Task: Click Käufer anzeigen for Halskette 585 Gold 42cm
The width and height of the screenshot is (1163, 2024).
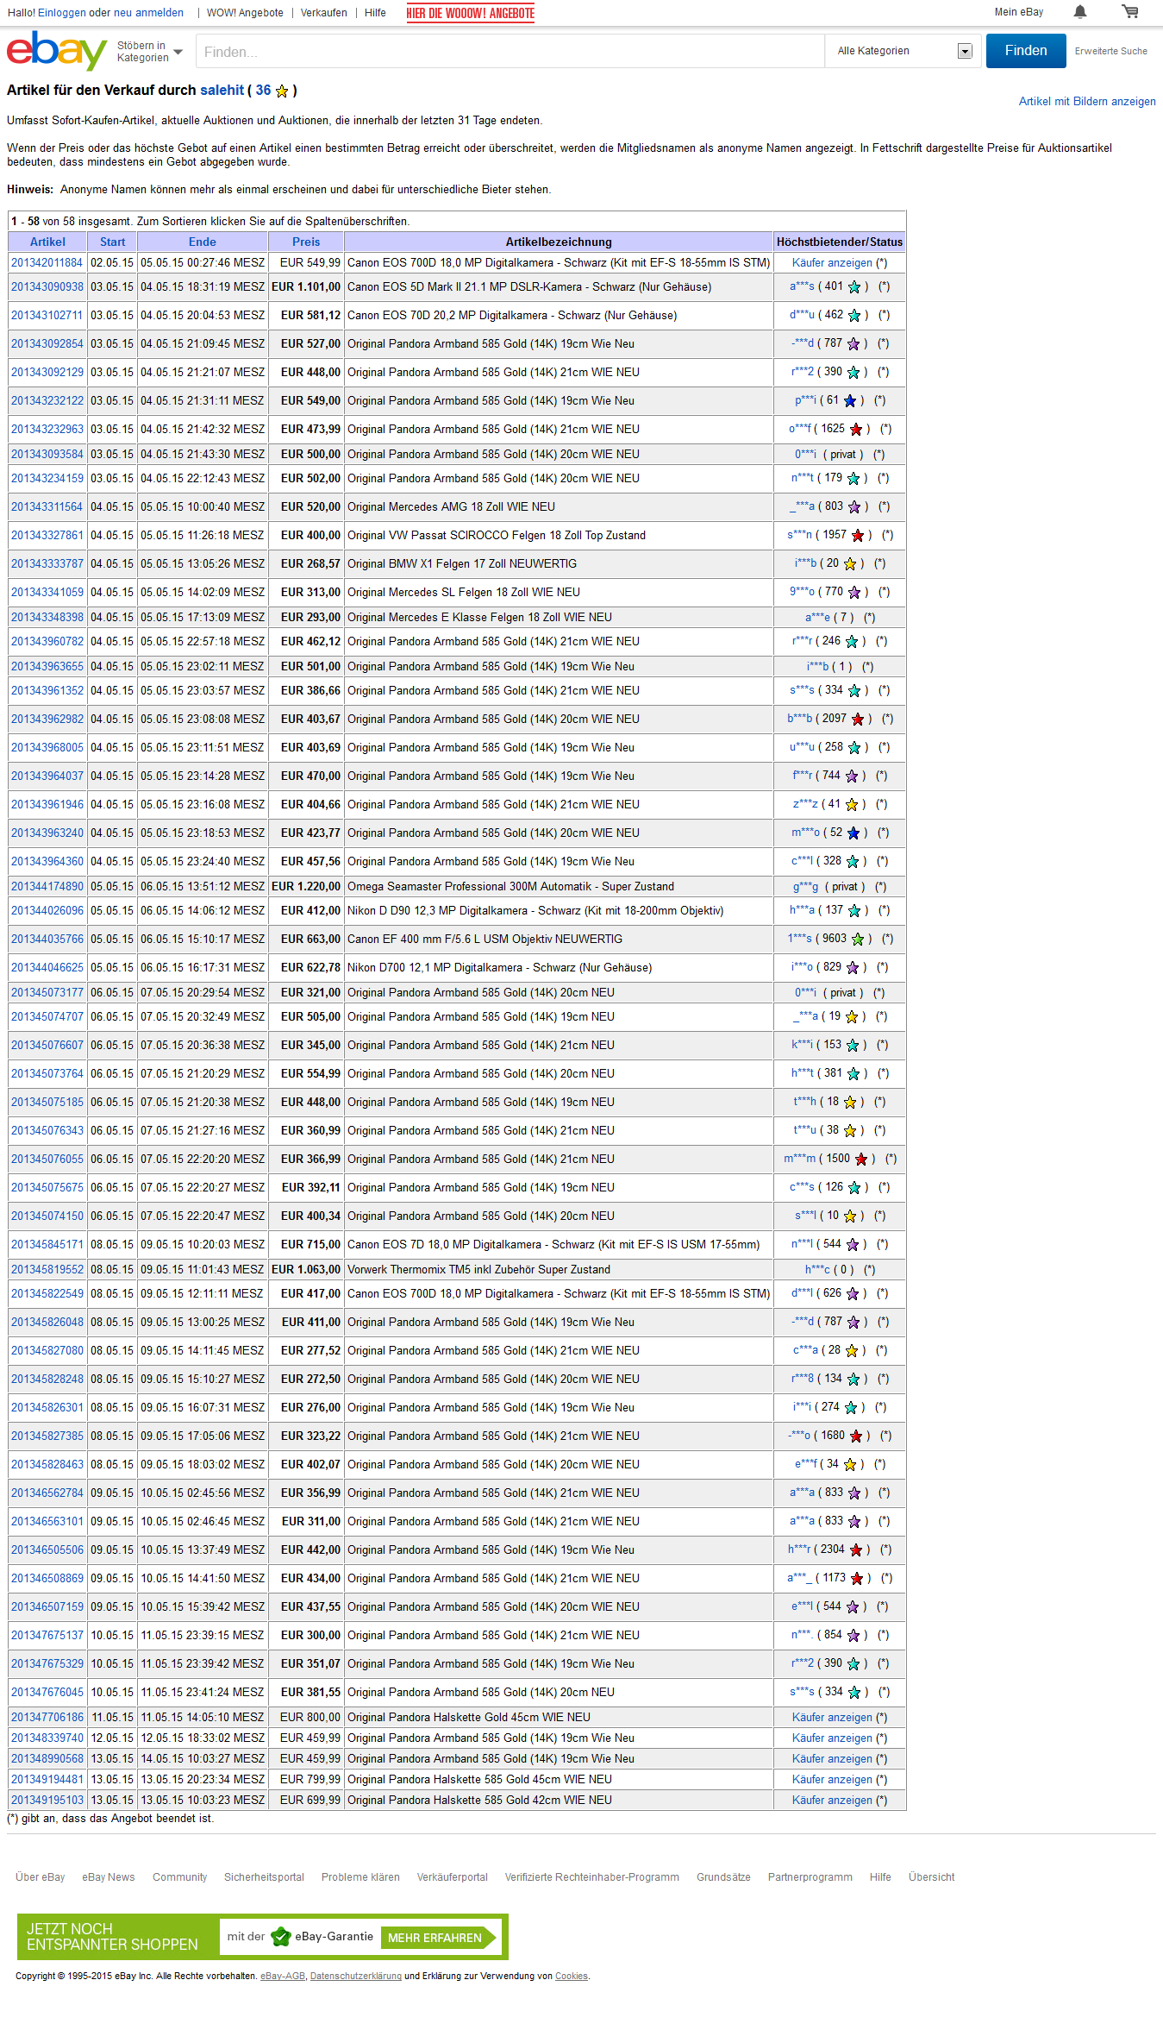Action: (x=832, y=1800)
